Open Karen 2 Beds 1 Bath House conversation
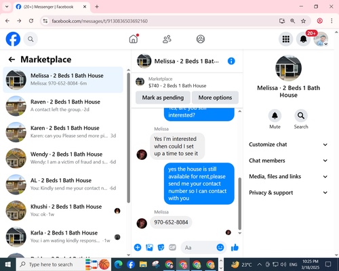The width and height of the screenshot is (339, 271). 63,132
